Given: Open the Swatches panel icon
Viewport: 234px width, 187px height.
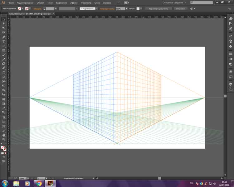Looking at the screenshot, I should [x=231, y=36].
